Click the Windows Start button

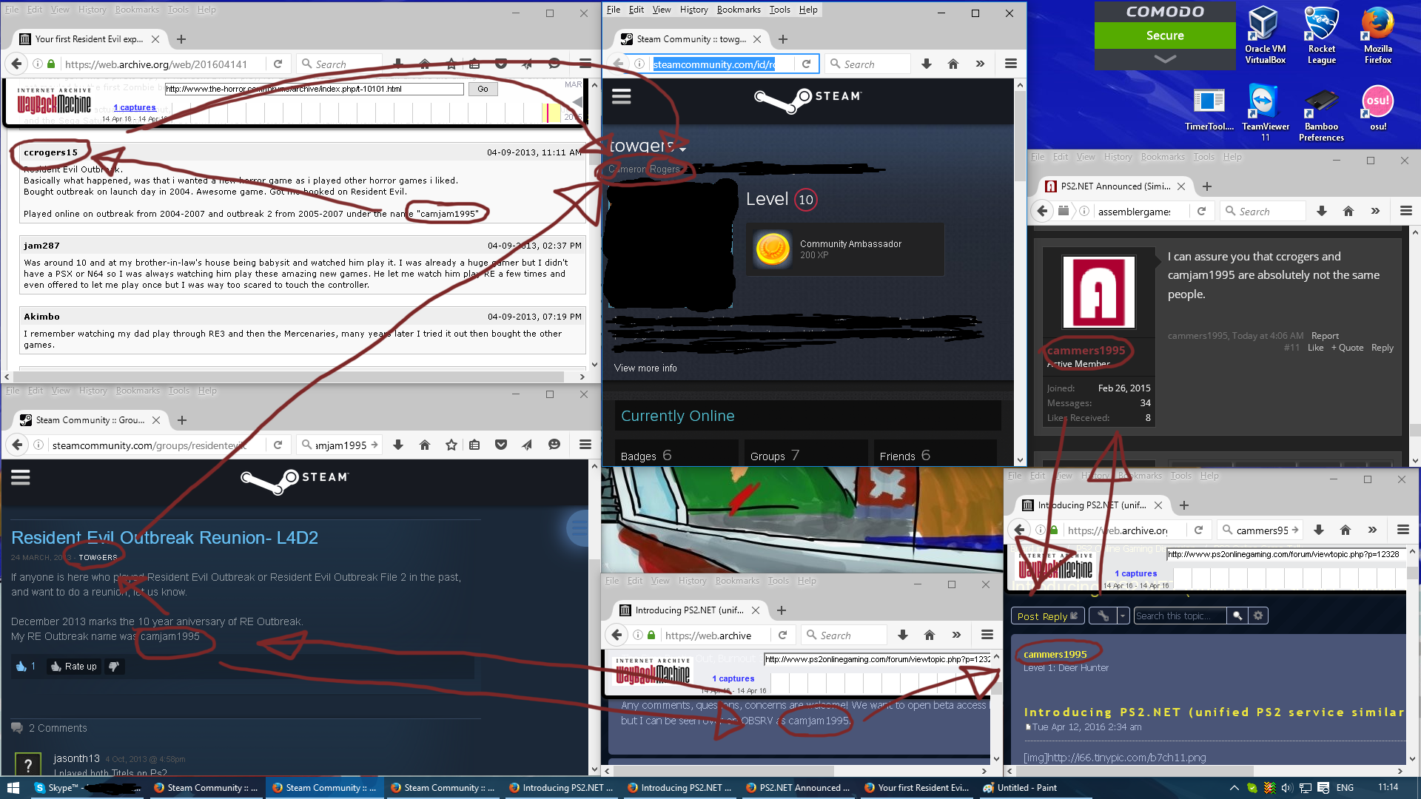(13, 788)
